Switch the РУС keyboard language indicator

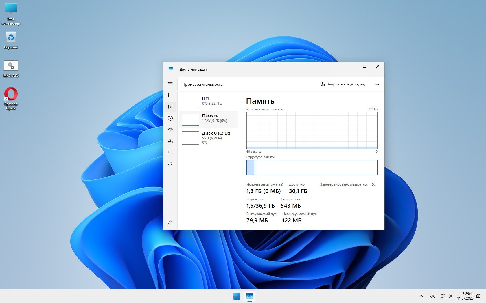click(x=432, y=296)
